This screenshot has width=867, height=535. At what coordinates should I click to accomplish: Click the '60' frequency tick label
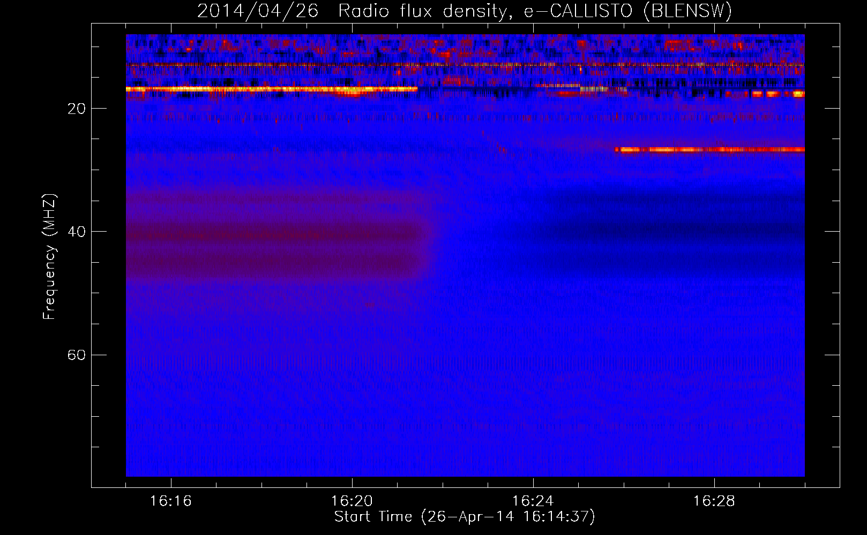(x=77, y=355)
